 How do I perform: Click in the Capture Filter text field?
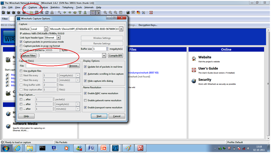pyautogui.click(x=70, y=56)
